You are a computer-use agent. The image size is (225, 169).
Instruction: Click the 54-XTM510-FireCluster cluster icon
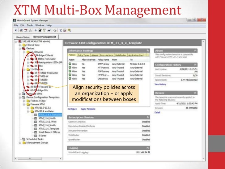pos(32,73)
